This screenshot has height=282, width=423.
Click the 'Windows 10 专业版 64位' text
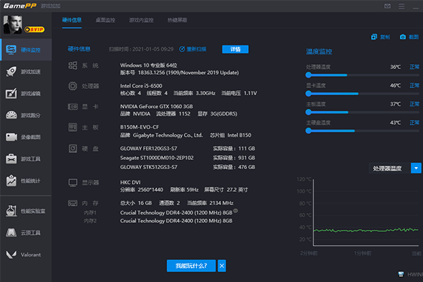(x=149, y=65)
